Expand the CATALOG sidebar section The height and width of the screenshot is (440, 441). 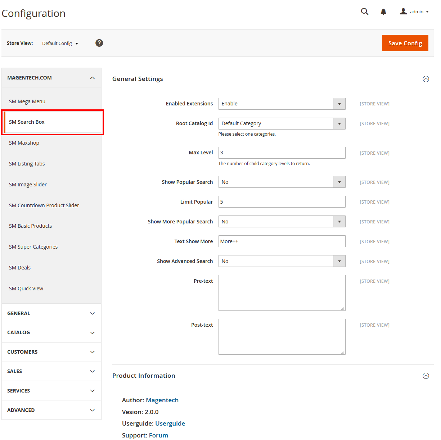(x=51, y=333)
